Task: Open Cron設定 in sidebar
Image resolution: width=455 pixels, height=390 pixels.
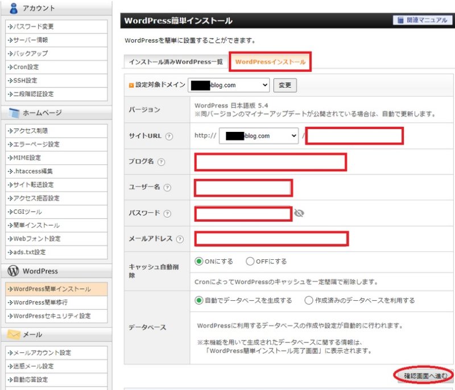Action: point(56,67)
